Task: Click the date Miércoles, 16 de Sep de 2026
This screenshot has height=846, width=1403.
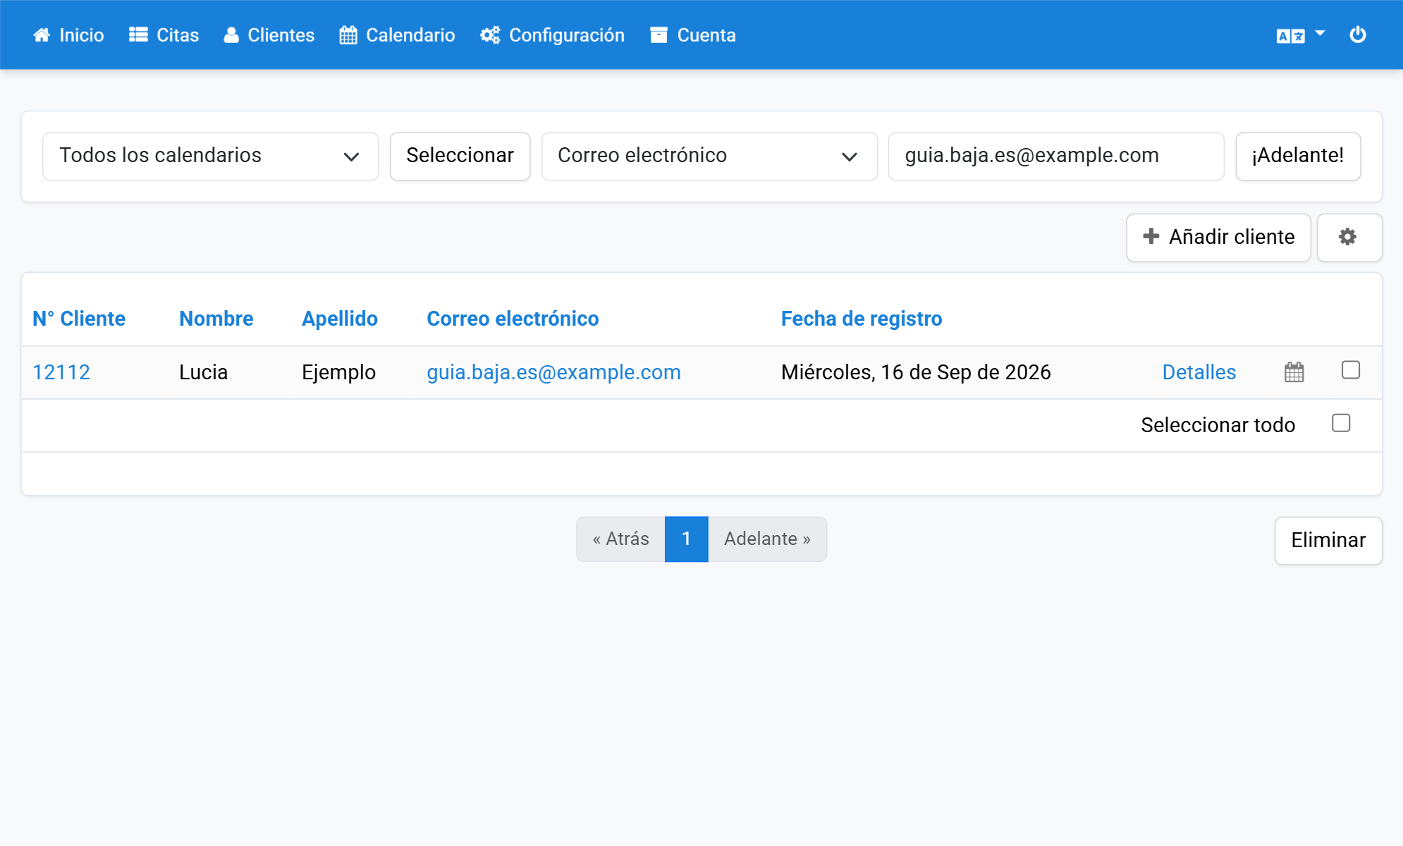Action: (916, 372)
